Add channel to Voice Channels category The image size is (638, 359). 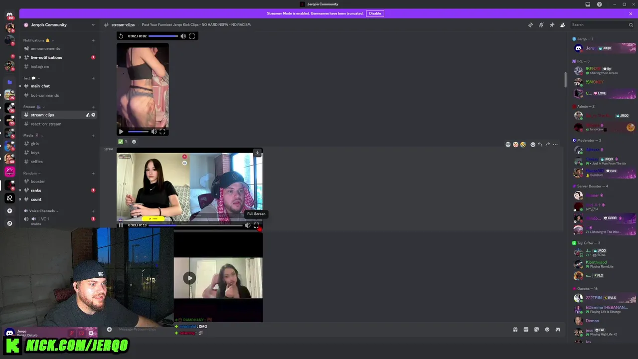pos(93,211)
